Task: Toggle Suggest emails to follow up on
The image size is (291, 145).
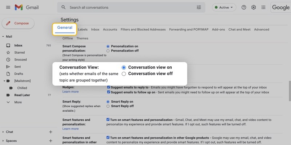Action: [x=108, y=92]
